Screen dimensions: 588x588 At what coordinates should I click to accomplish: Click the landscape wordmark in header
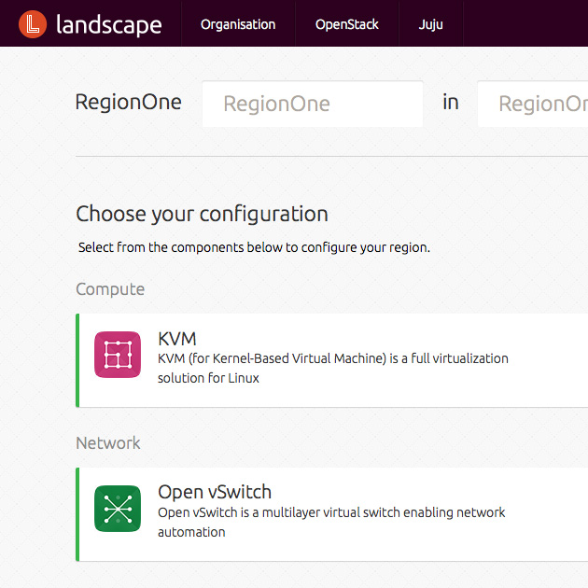tap(109, 25)
